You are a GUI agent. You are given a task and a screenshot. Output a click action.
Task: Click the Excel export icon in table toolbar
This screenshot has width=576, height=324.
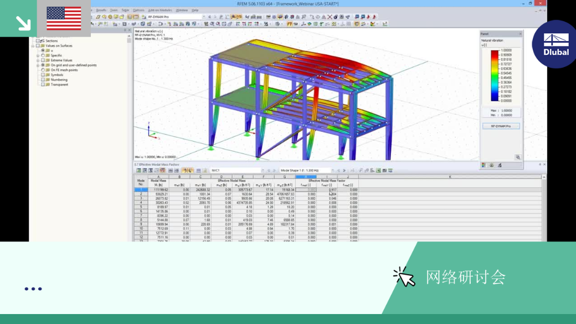pyautogui.click(x=378, y=171)
